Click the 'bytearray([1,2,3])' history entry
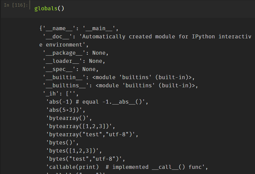The height and width of the screenshot is (174, 255). (x=81, y=126)
